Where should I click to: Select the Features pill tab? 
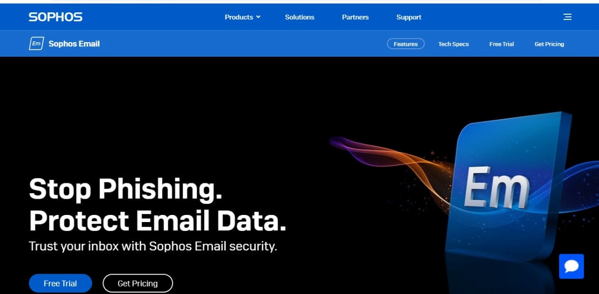406,44
